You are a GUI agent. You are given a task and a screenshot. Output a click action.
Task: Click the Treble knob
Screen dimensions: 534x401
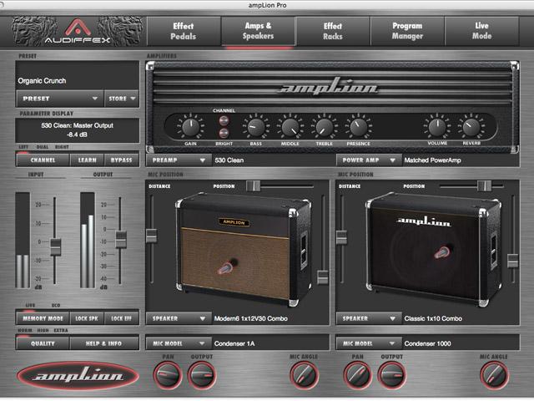pos(324,127)
